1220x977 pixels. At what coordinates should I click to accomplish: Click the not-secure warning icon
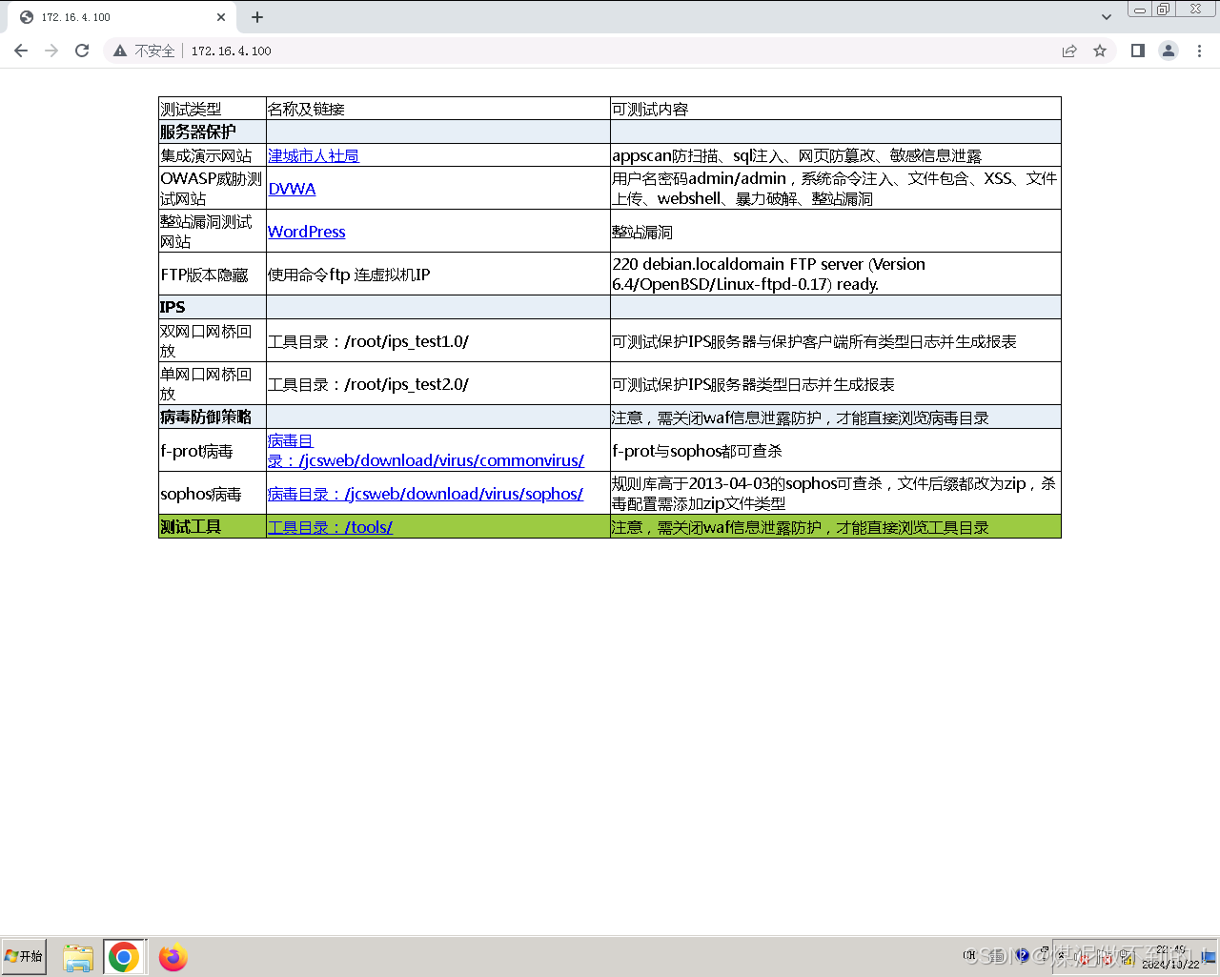[120, 51]
